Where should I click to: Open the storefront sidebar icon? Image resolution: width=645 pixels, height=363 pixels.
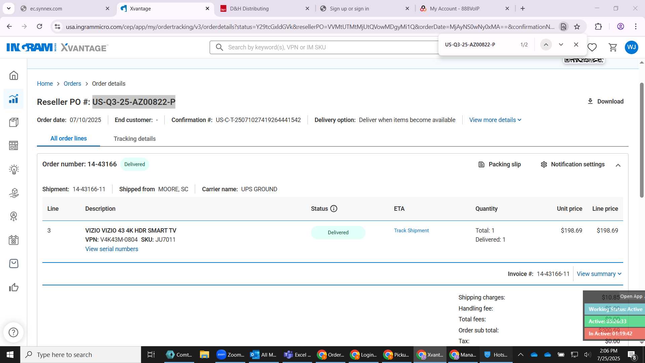pyautogui.click(x=14, y=146)
